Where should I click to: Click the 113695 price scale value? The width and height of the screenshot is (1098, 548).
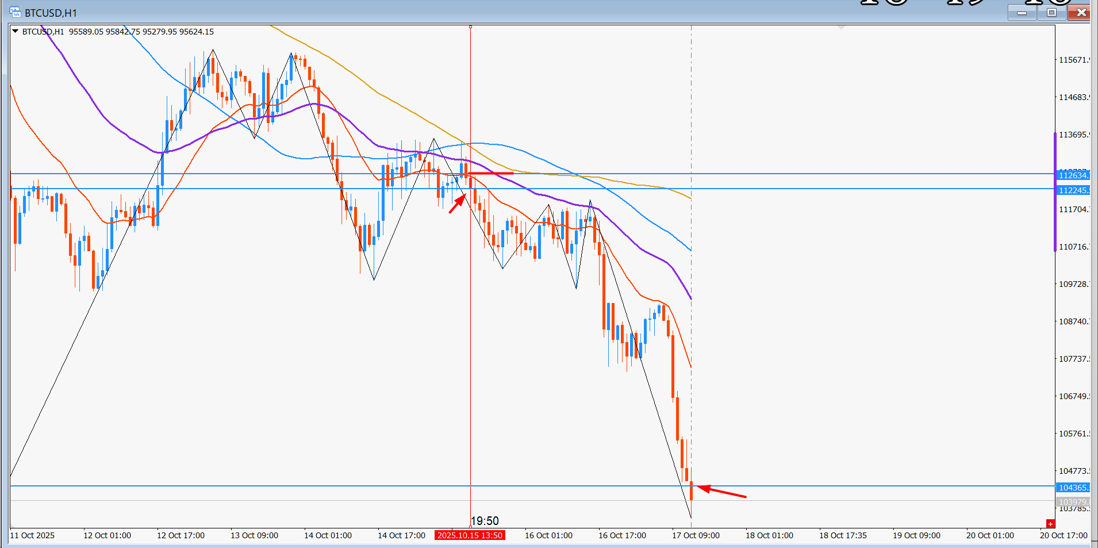tap(1074, 135)
